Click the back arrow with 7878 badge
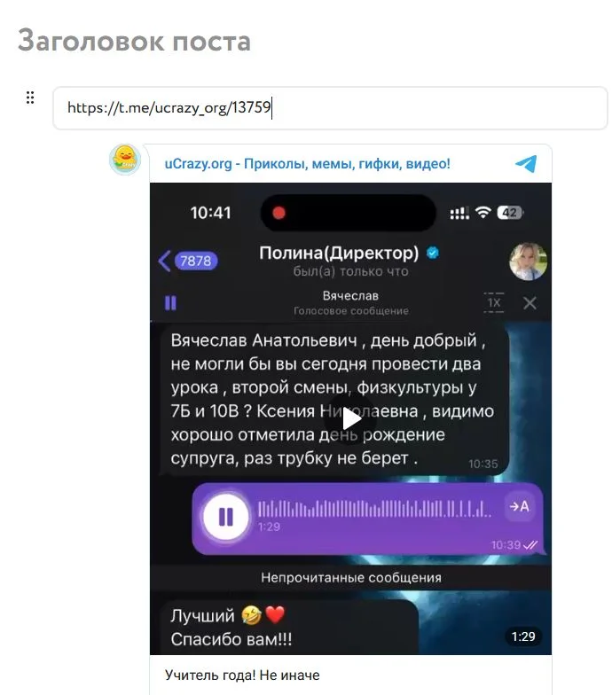612x695 pixels. [188, 261]
